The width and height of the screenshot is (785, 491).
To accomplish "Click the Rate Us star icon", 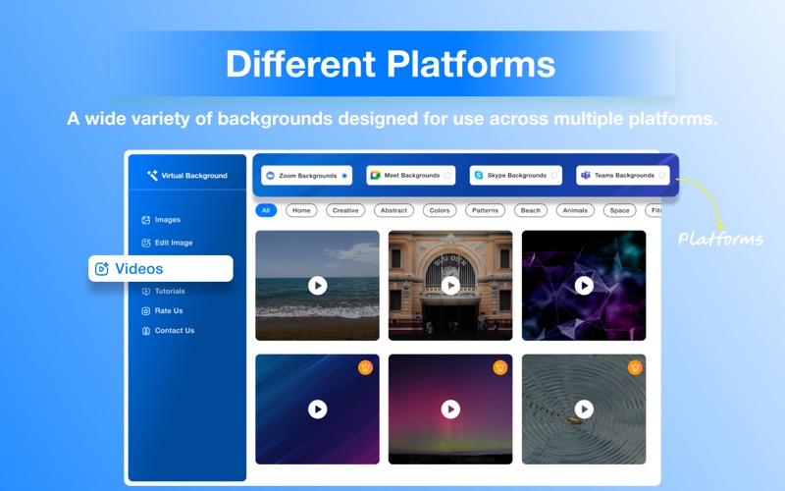I will tap(145, 311).
